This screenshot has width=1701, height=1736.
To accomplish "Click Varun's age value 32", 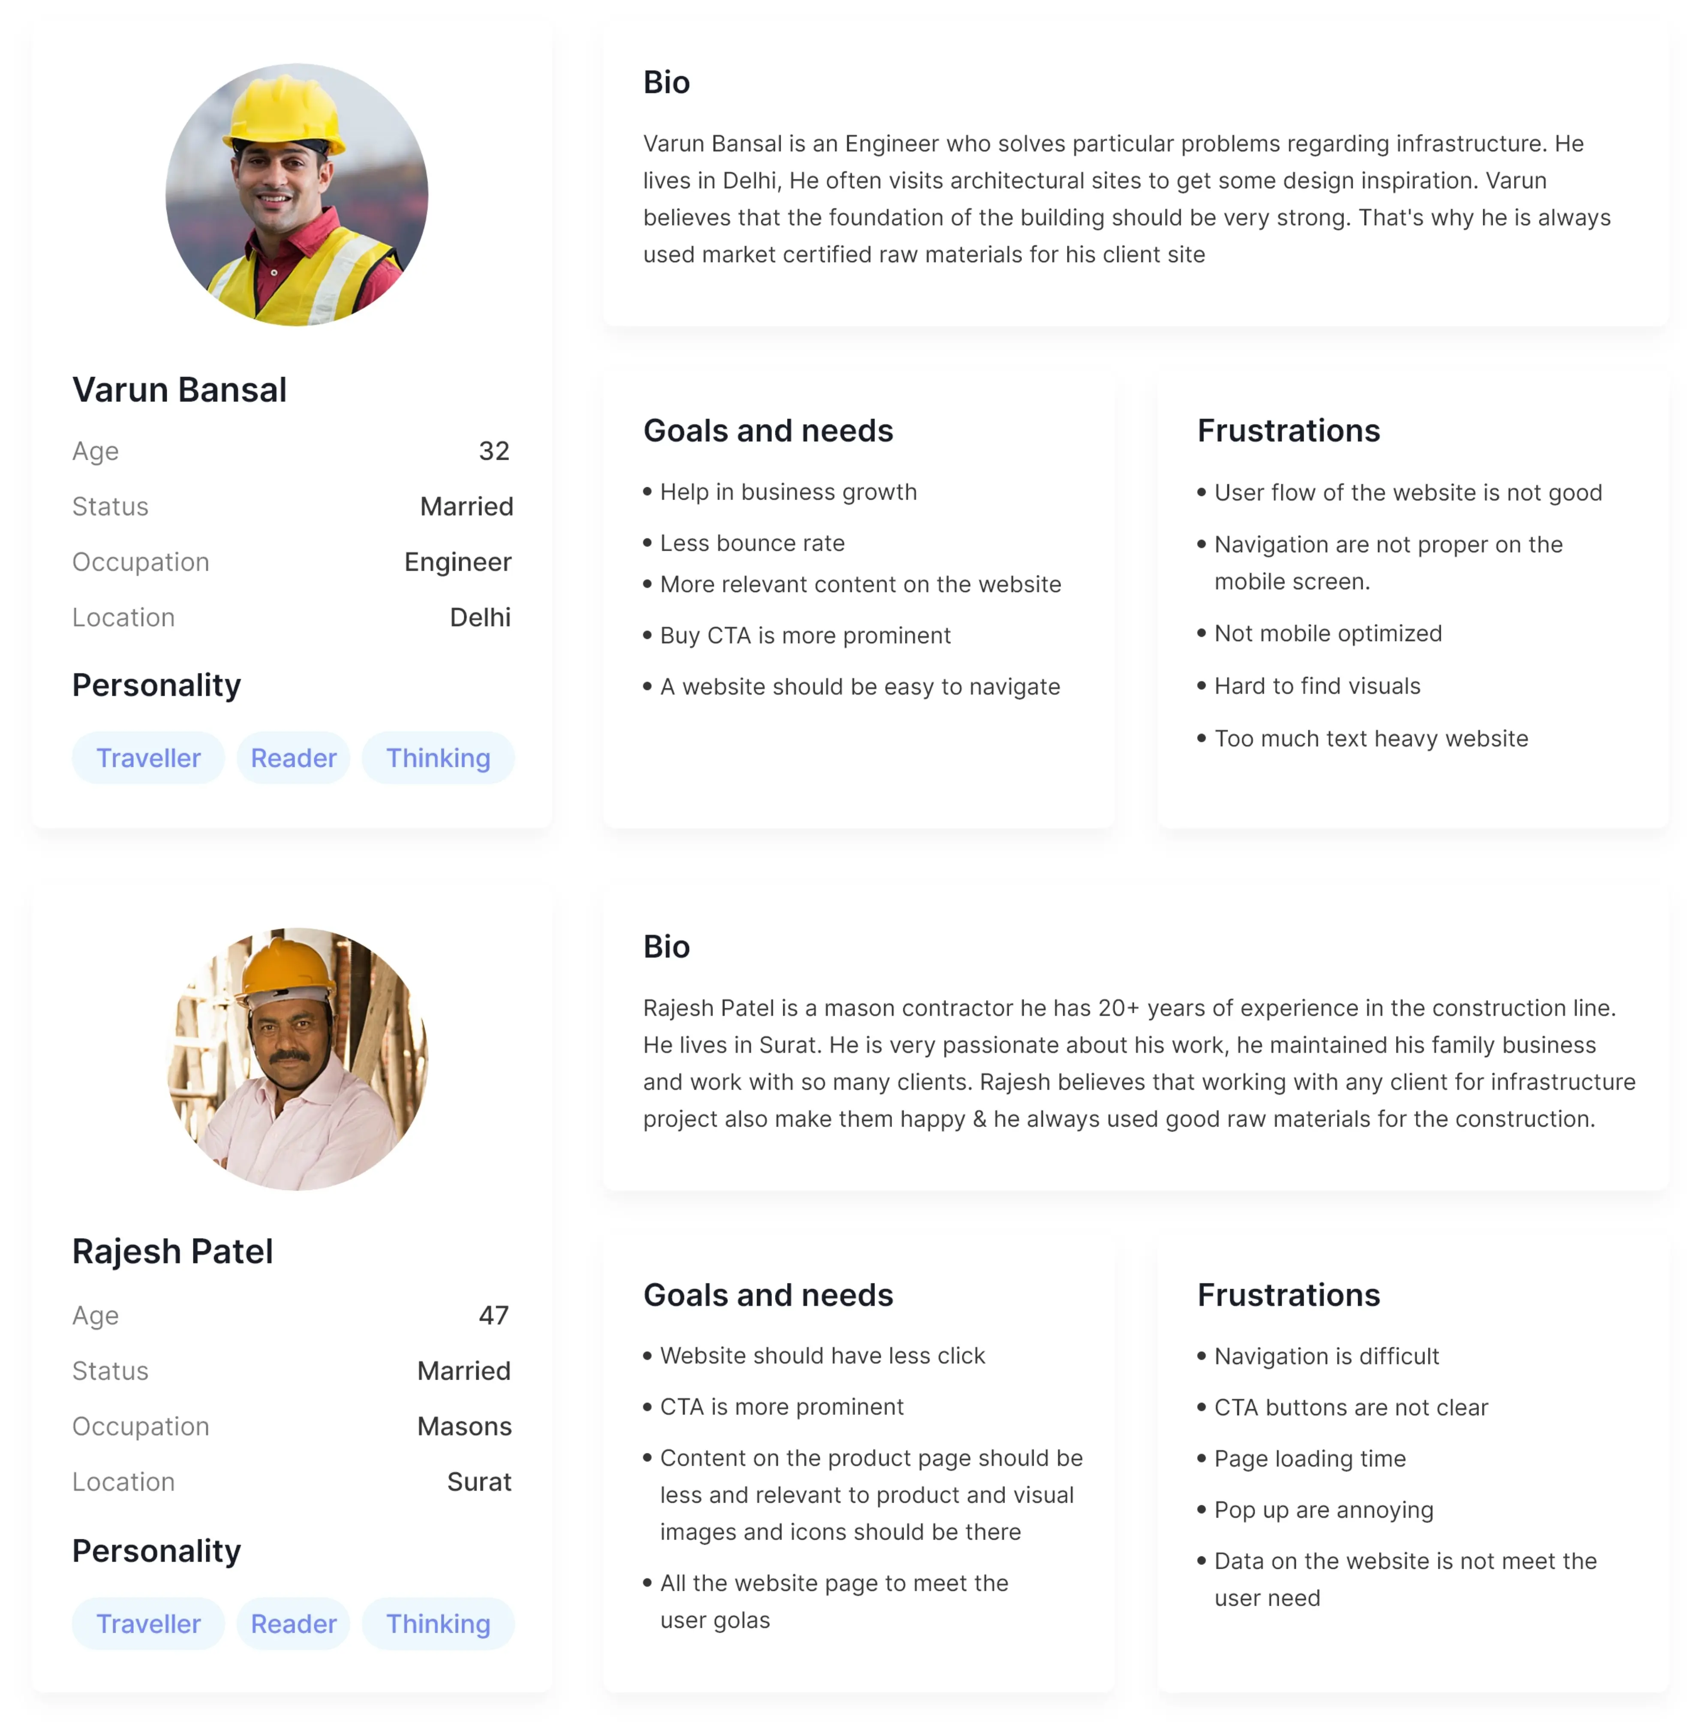I will click(494, 451).
